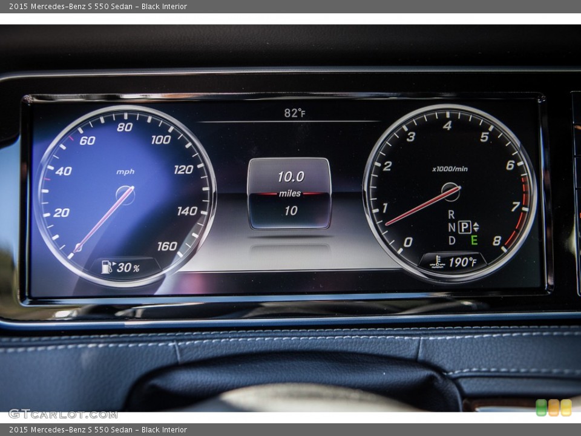Click the tachometer needle hub

coord(450,192)
